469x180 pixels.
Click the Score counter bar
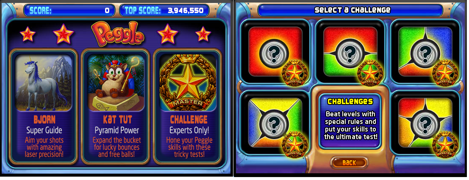69,11
